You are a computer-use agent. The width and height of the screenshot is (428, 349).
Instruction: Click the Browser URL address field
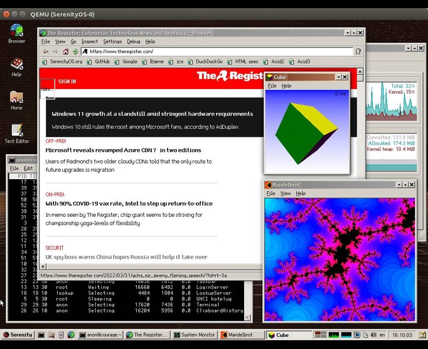pyautogui.click(x=217, y=51)
